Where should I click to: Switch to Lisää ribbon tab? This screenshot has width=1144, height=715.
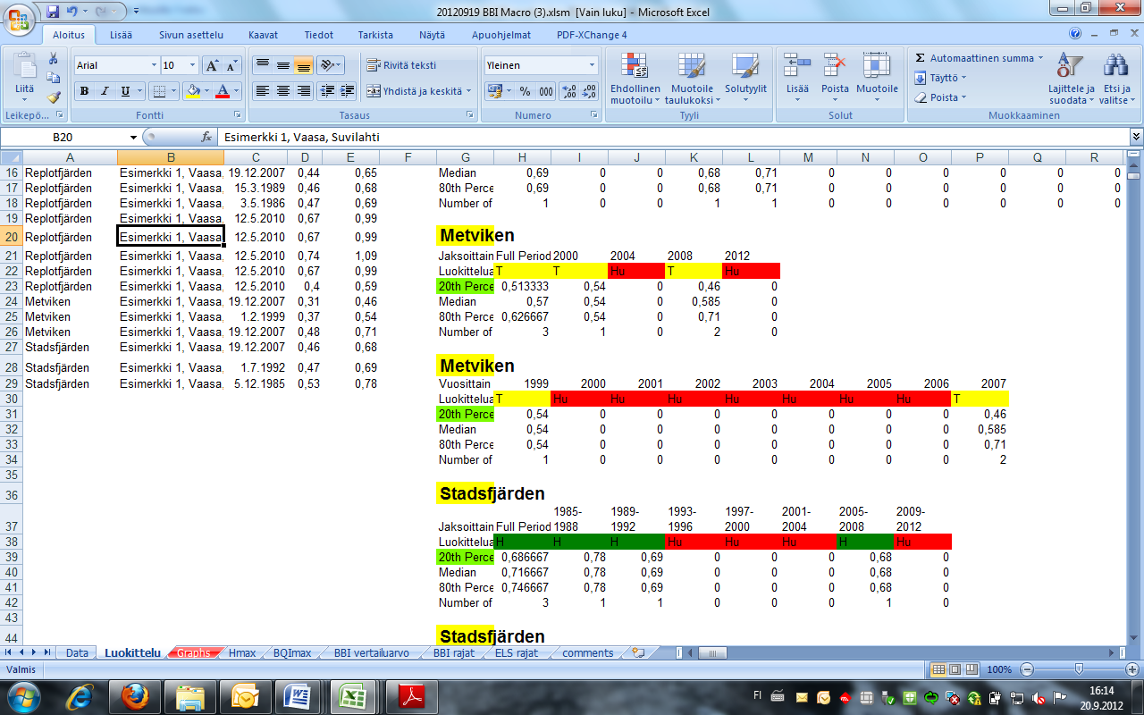tap(122, 35)
